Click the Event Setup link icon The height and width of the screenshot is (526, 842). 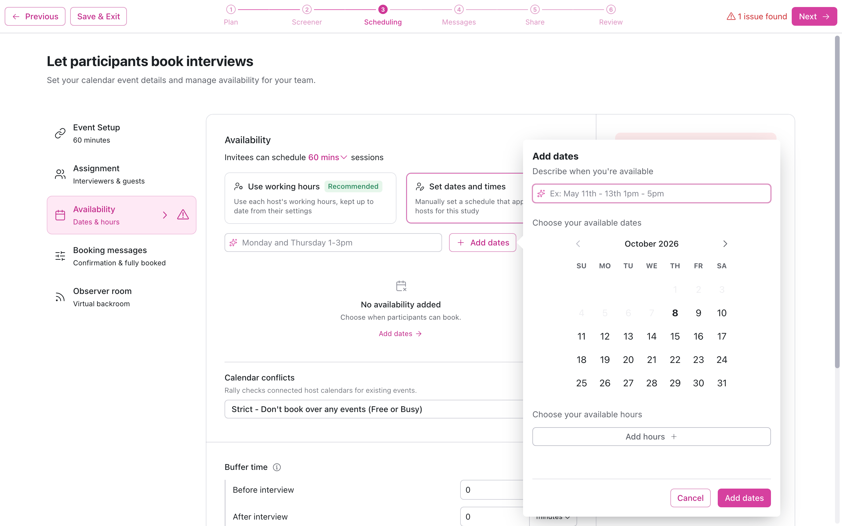[60, 133]
